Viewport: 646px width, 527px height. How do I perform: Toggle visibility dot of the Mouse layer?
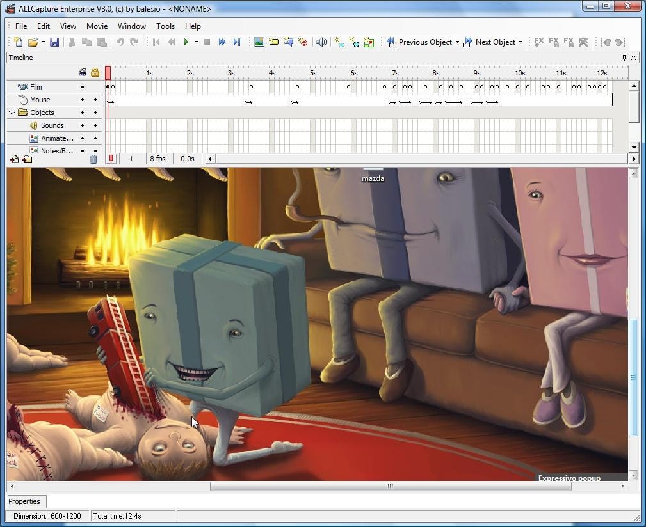coord(83,100)
